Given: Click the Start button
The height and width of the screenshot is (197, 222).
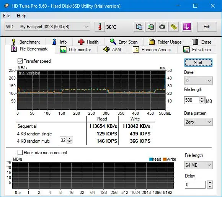Looking at the screenshot, I should 198,63.
